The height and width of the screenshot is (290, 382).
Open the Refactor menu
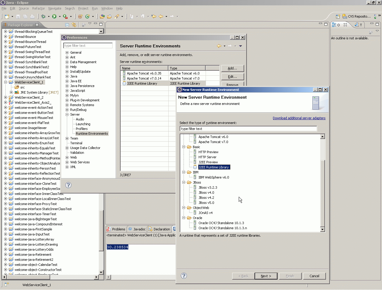coord(38,8)
